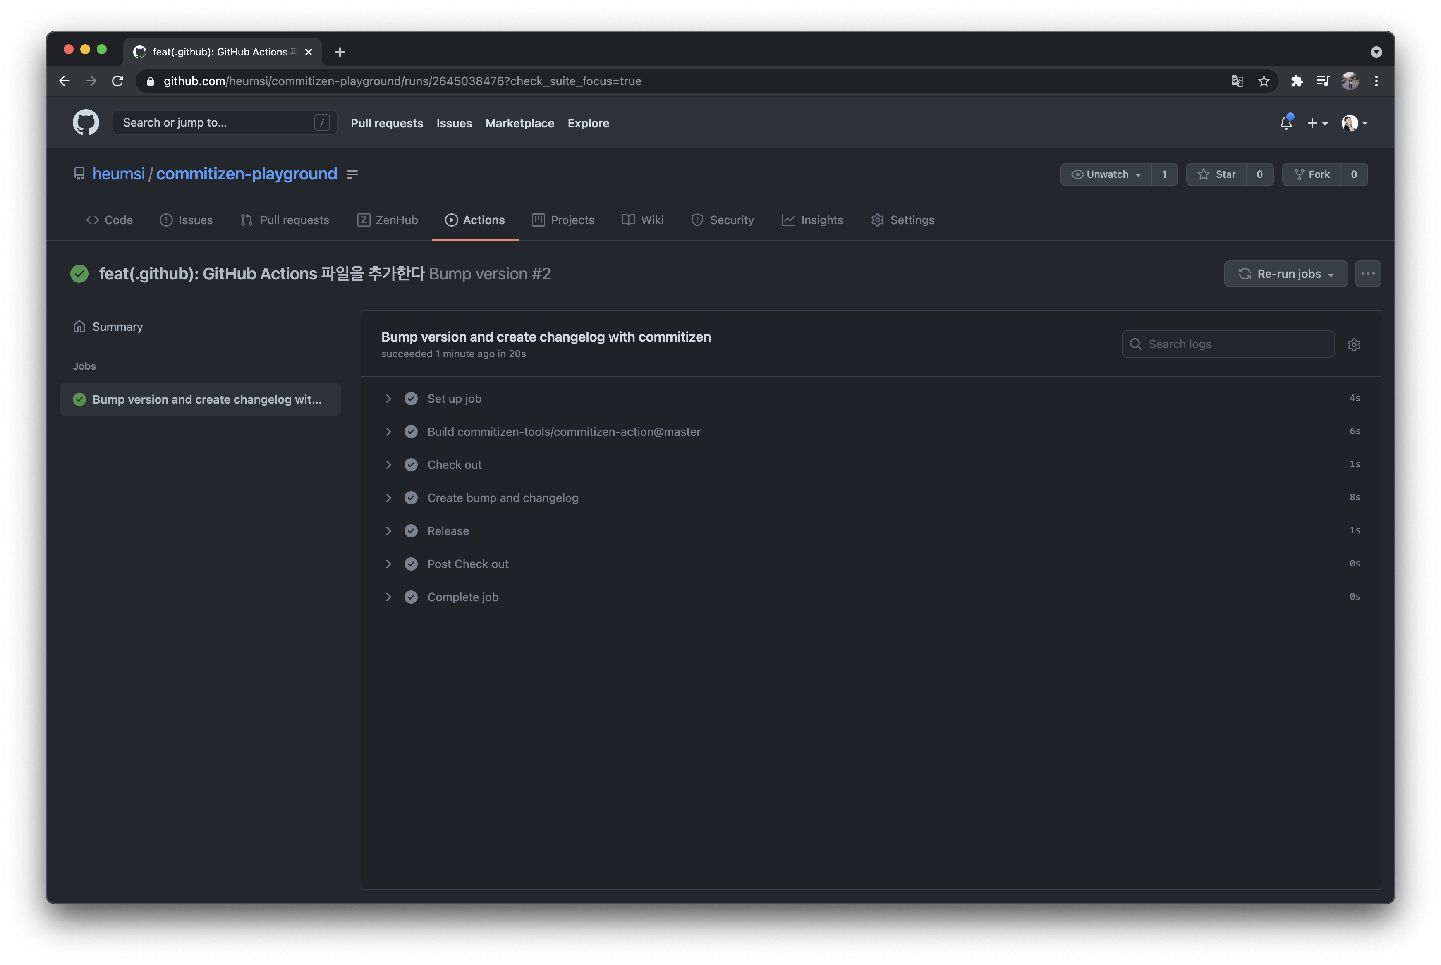Click the log settings gear icon
The width and height of the screenshot is (1441, 965).
click(x=1354, y=345)
